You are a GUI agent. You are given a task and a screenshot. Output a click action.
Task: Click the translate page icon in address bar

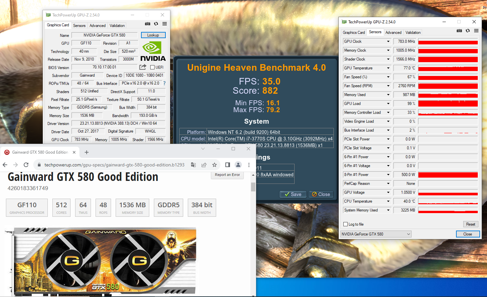(x=193, y=165)
